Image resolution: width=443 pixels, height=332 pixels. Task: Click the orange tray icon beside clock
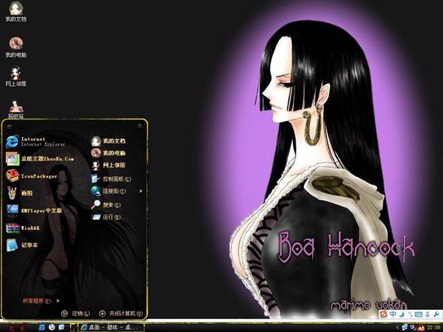click(x=422, y=328)
